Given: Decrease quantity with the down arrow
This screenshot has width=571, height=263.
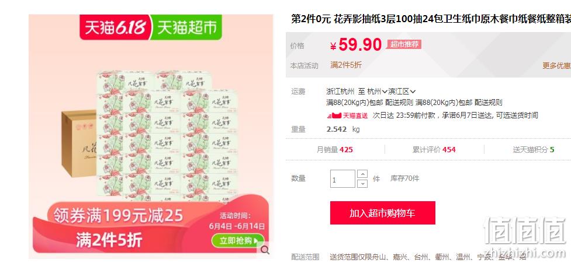Looking at the screenshot, I should [x=362, y=184].
